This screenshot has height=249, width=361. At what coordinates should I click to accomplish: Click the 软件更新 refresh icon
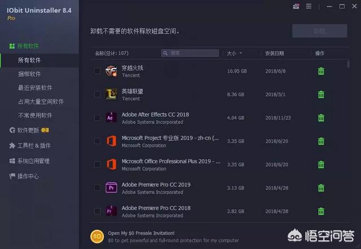(x=12, y=130)
